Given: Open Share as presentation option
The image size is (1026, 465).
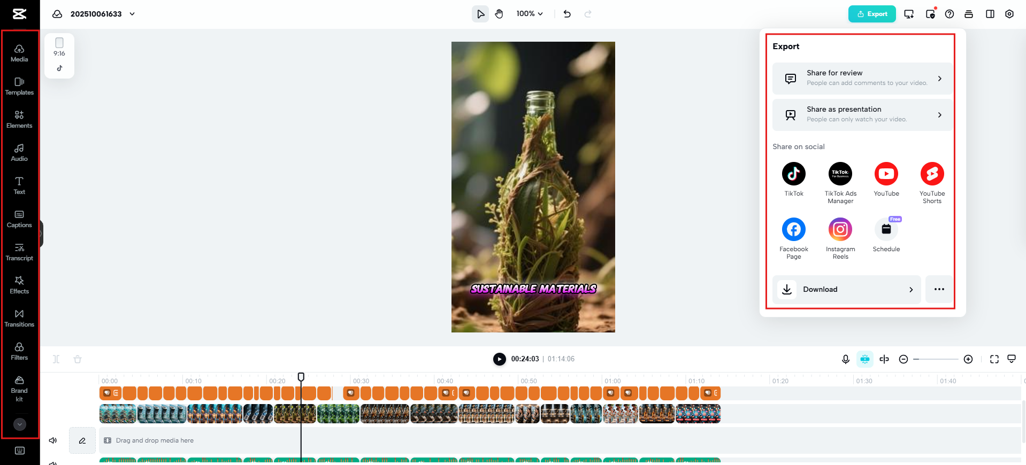Looking at the screenshot, I should 862,115.
